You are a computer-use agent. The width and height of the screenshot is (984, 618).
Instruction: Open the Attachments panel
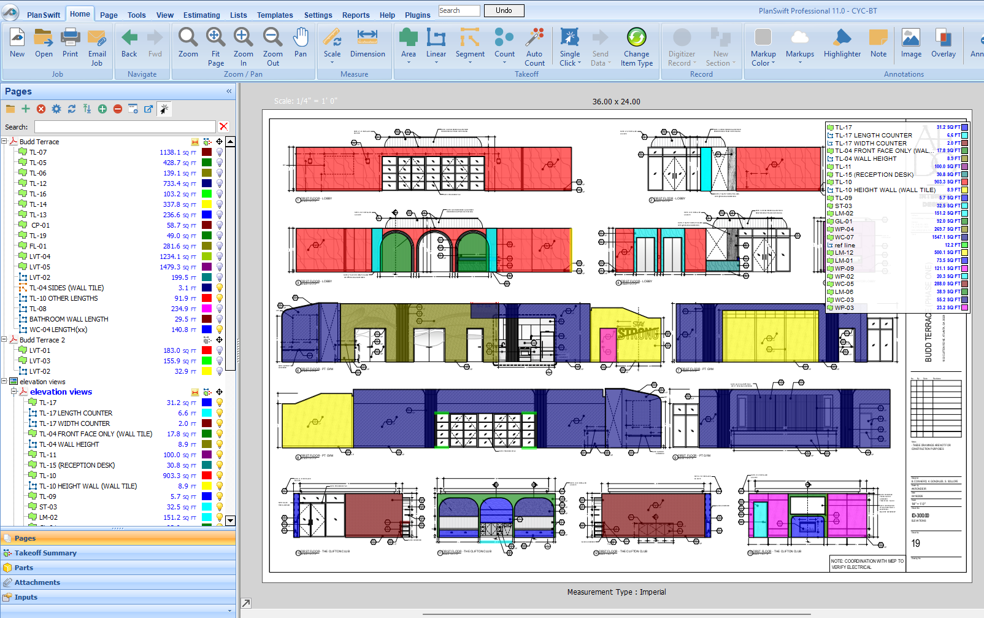click(x=118, y=582)
